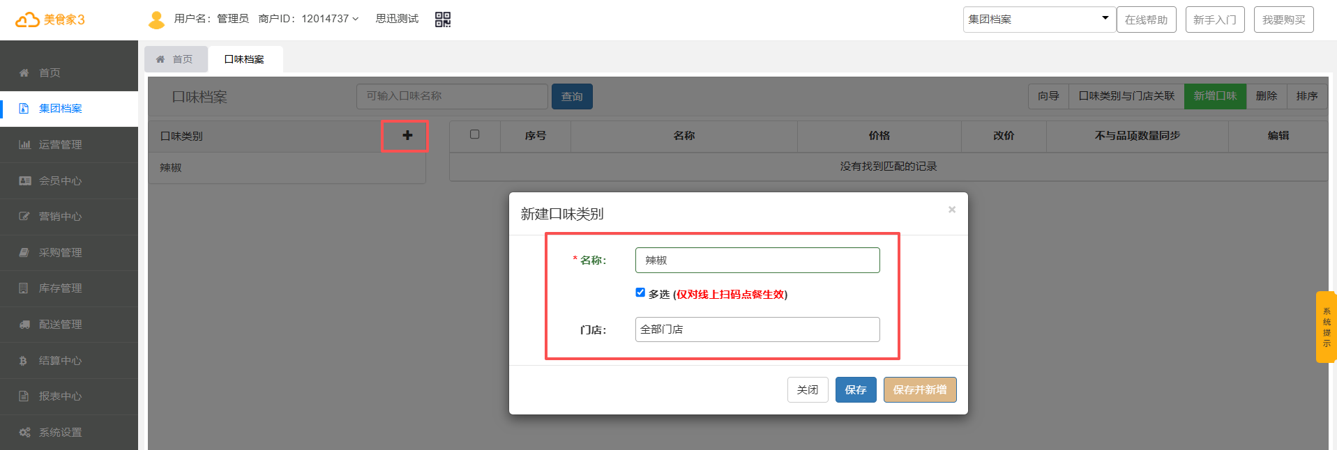Click the 名称 input field in dialog
This screenshot has height=450, width=1337.
point(757,261)
